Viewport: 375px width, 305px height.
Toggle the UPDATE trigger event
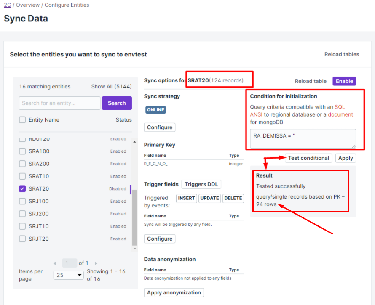pos(209,198)
